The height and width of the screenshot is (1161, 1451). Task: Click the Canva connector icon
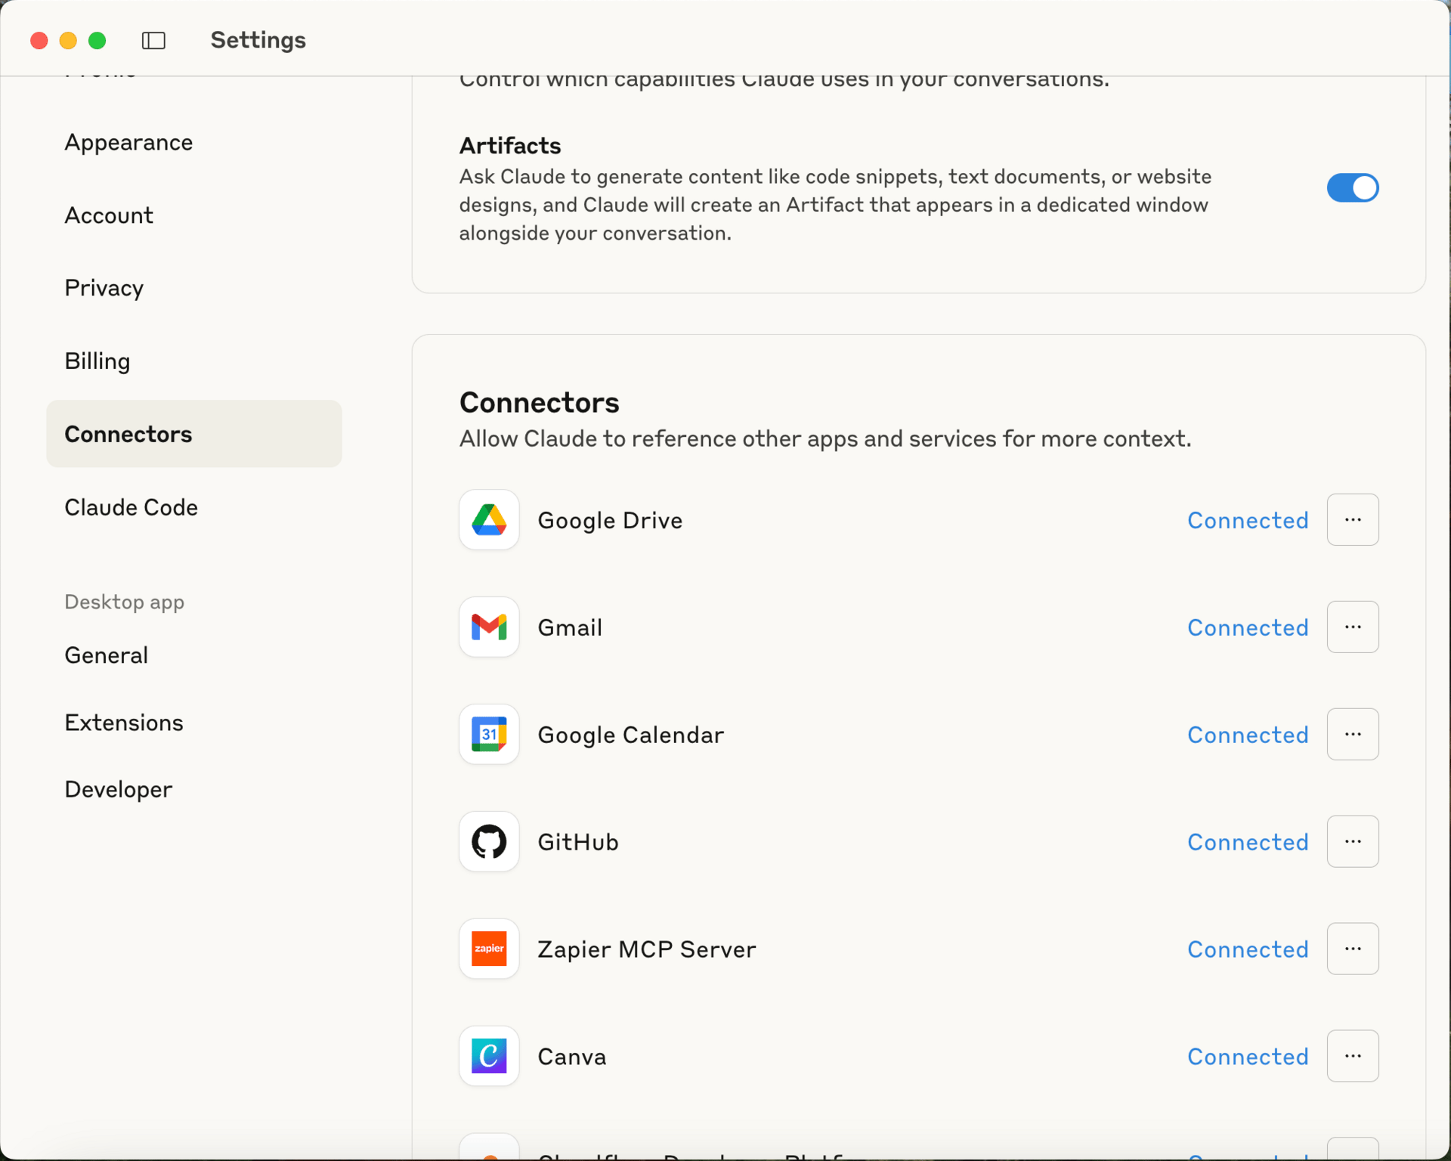pos(489,1057)
